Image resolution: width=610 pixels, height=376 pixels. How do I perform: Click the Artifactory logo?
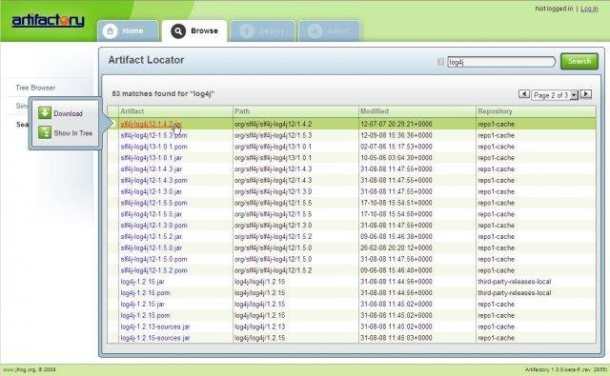coord(49,20)
